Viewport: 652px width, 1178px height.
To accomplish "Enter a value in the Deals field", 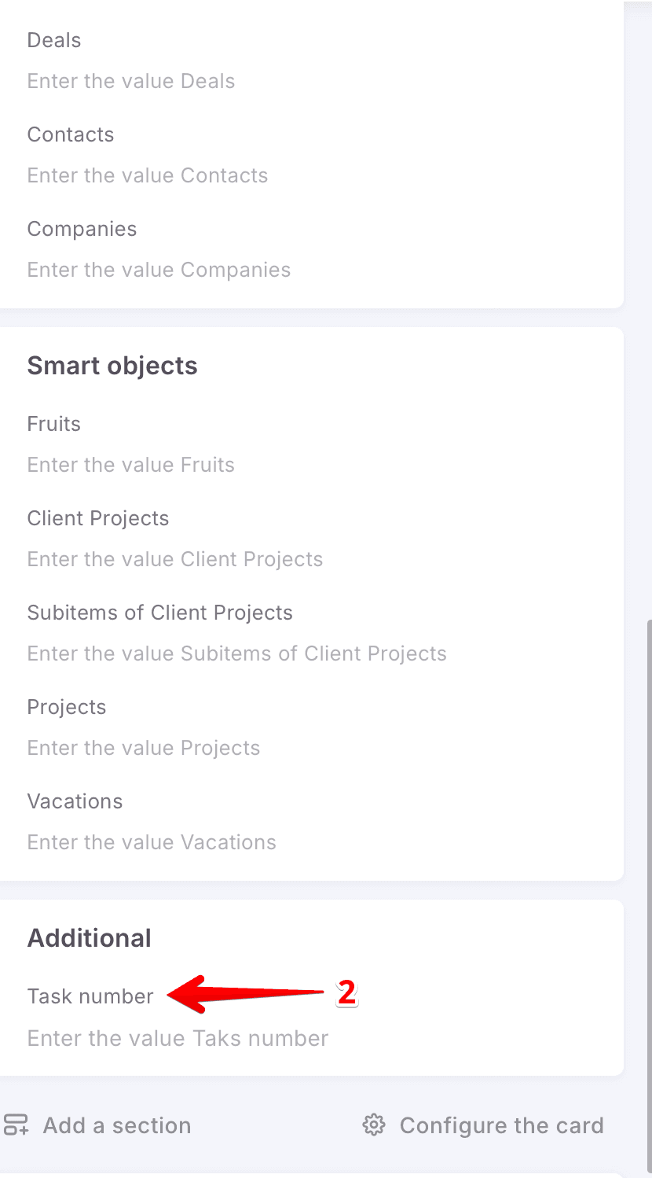I will point(131,81).
